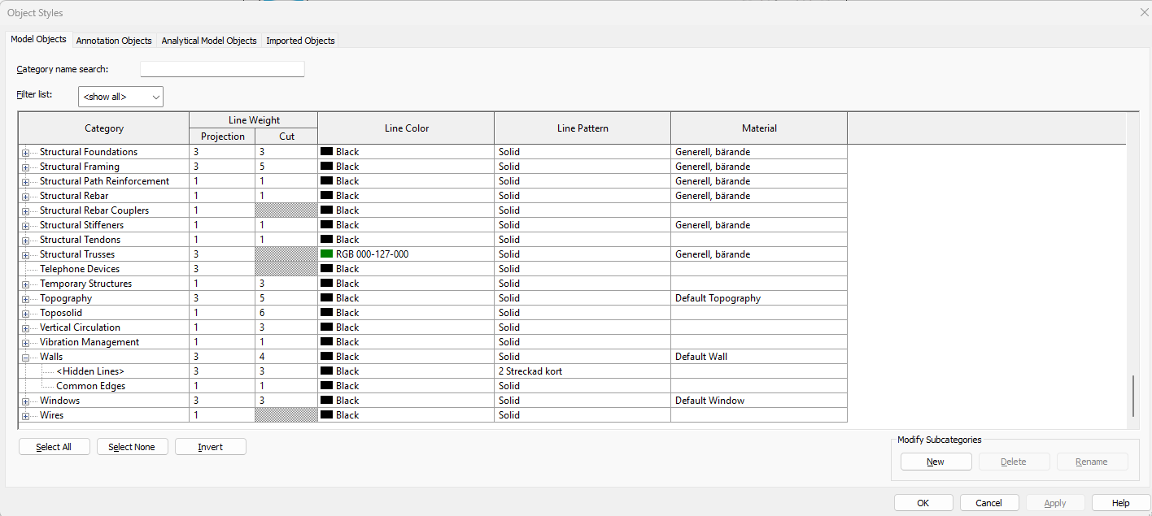Switch to the Annotation Objects tab
Viewport: 1152px width, 516px height.
coord(113,40)
